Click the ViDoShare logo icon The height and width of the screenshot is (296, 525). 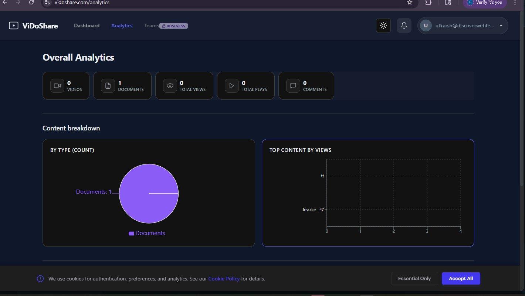pyautogui.click(x=14, y=25)
